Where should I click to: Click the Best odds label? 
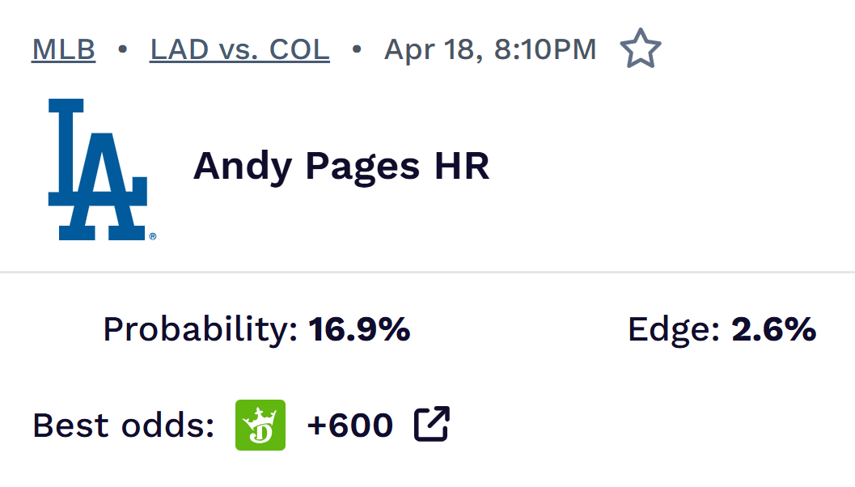click(123, 425)
